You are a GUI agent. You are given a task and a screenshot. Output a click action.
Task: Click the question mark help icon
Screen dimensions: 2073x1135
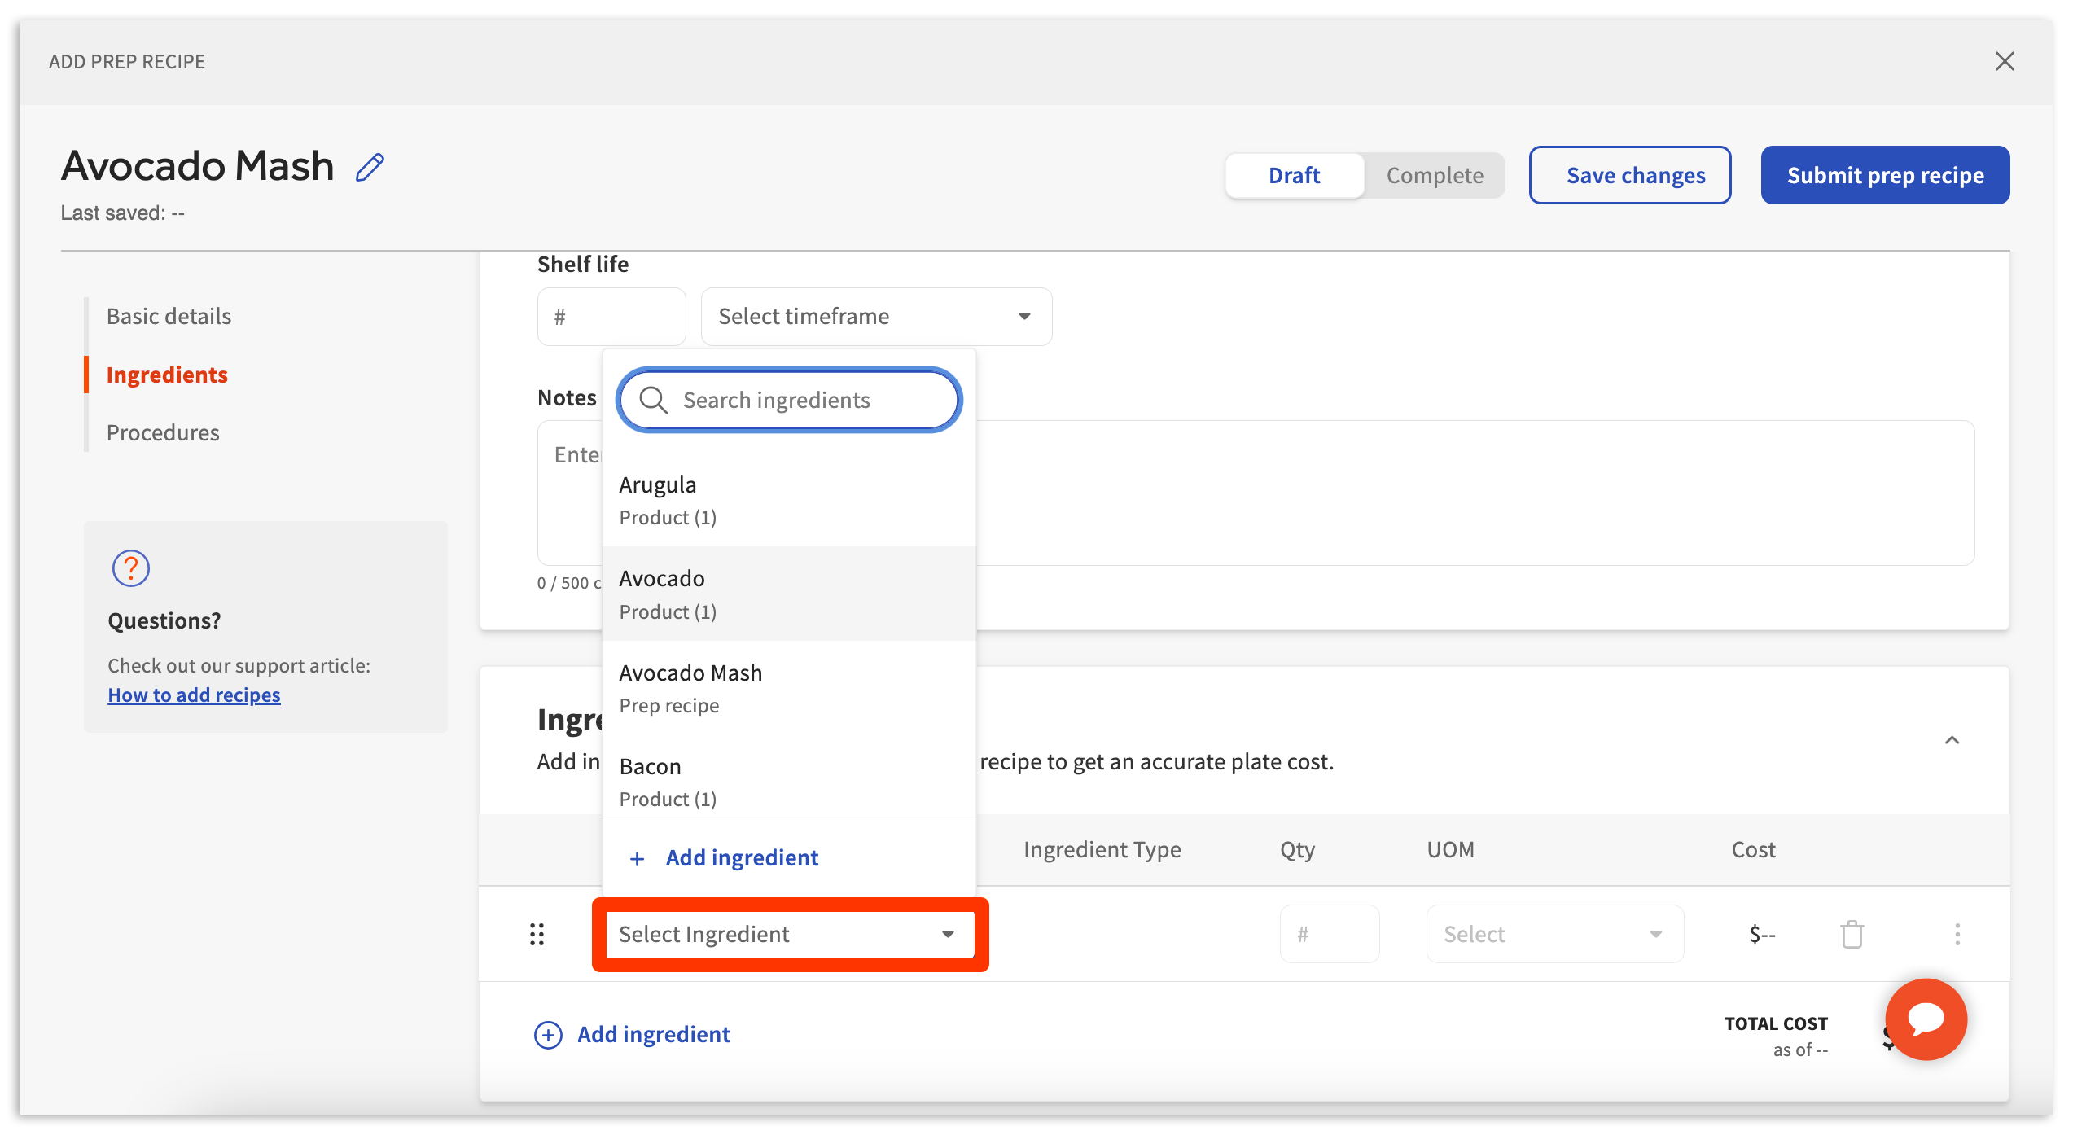pyautogui.click(x=130, y=568)
